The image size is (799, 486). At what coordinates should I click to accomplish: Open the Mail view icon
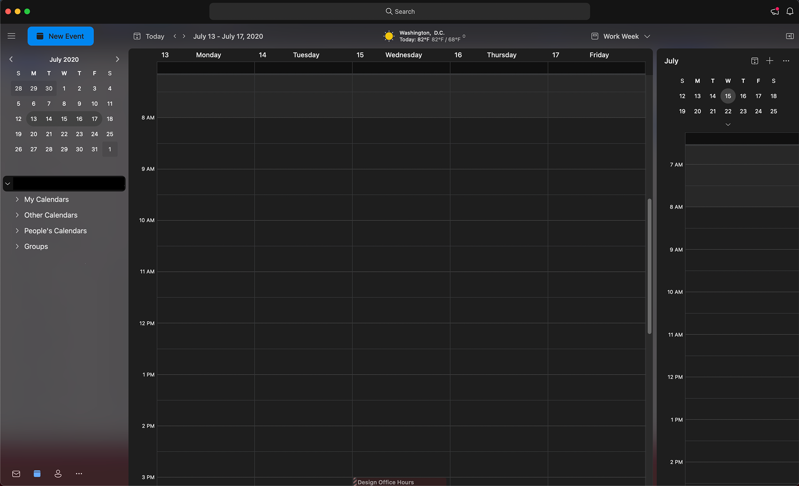tap(16, 474)
